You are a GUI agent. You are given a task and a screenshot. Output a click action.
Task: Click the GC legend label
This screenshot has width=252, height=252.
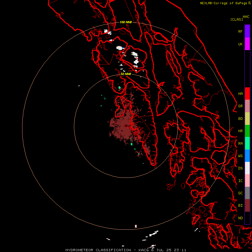(240, 193)
